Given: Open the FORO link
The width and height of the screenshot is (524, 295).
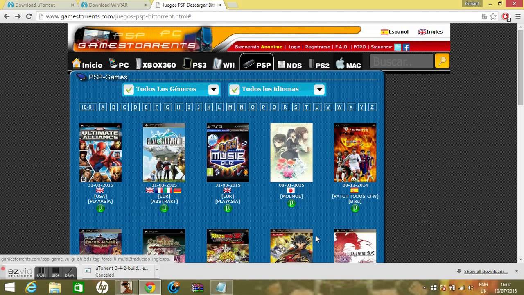Looking at the screenshot, I should [x=359, y=47].
